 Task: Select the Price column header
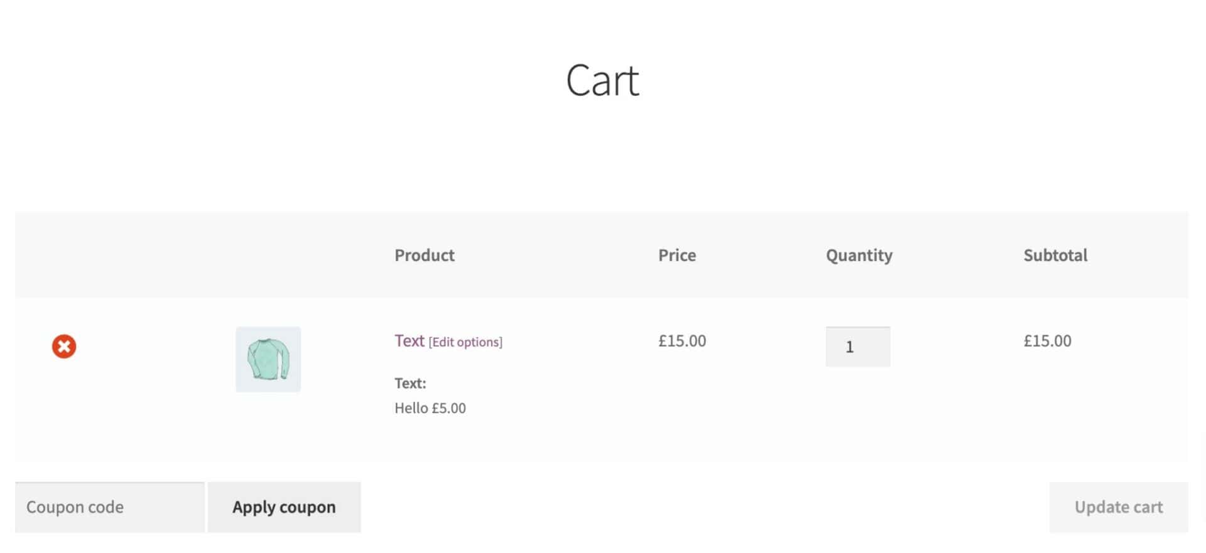pyautogui.click(x=677, y=255)
